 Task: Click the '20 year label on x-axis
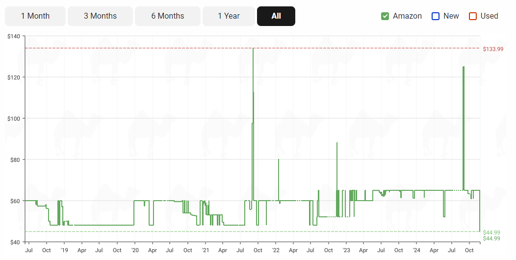click(135, 250)
